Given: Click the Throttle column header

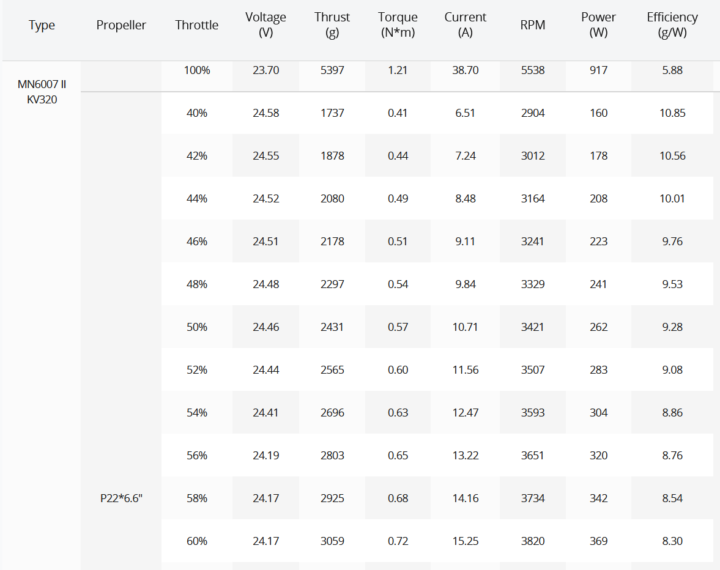Looking at the screenshot, I should click(196, 25).
